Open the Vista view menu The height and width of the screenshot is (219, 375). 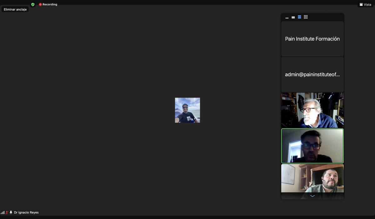click(365, 4)
